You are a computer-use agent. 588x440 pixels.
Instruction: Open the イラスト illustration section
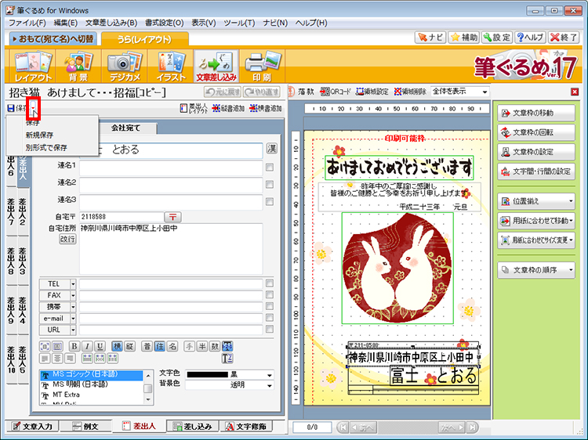171,67
